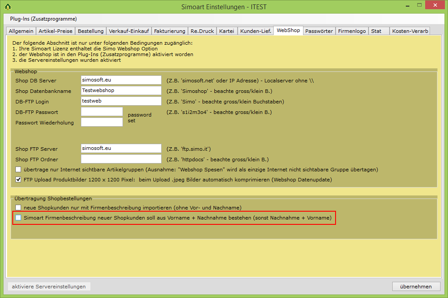
Task: Open the Plug-Ins (Zusatzprogramme) menu
Action: click(43, 19)
